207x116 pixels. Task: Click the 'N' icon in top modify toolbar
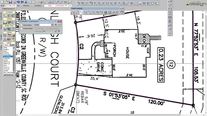click(x=103, y=3)
